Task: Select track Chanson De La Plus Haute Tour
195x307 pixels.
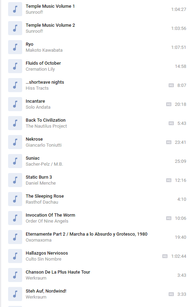Action: [x=58, y=272]
